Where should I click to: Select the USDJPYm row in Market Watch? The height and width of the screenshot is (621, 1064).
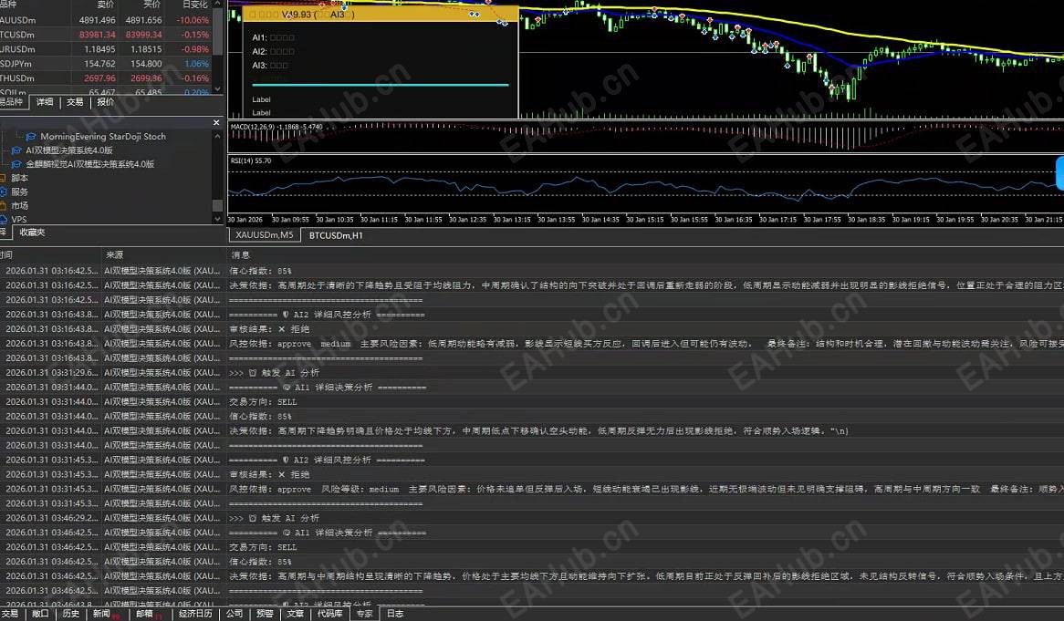[107, 64]
